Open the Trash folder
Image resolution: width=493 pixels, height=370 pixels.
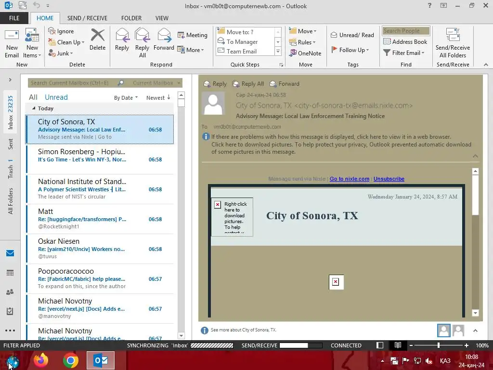coord(11,169)
